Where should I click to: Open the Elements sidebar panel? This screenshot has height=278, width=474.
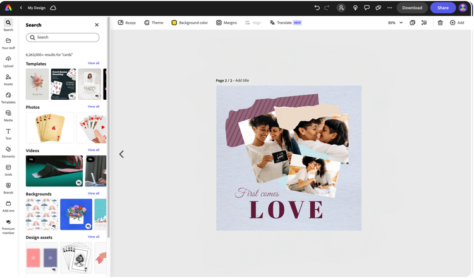(8, 152)
